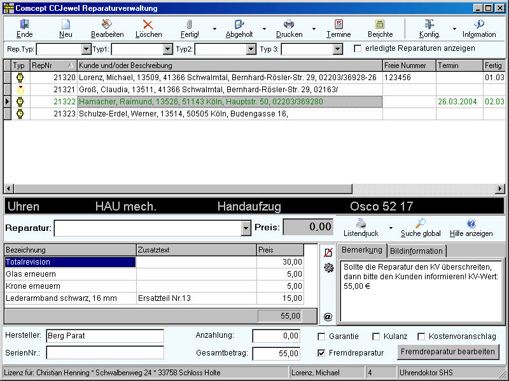
Task: Open the Rep.Typ dropdown
Action: point(87,49)
